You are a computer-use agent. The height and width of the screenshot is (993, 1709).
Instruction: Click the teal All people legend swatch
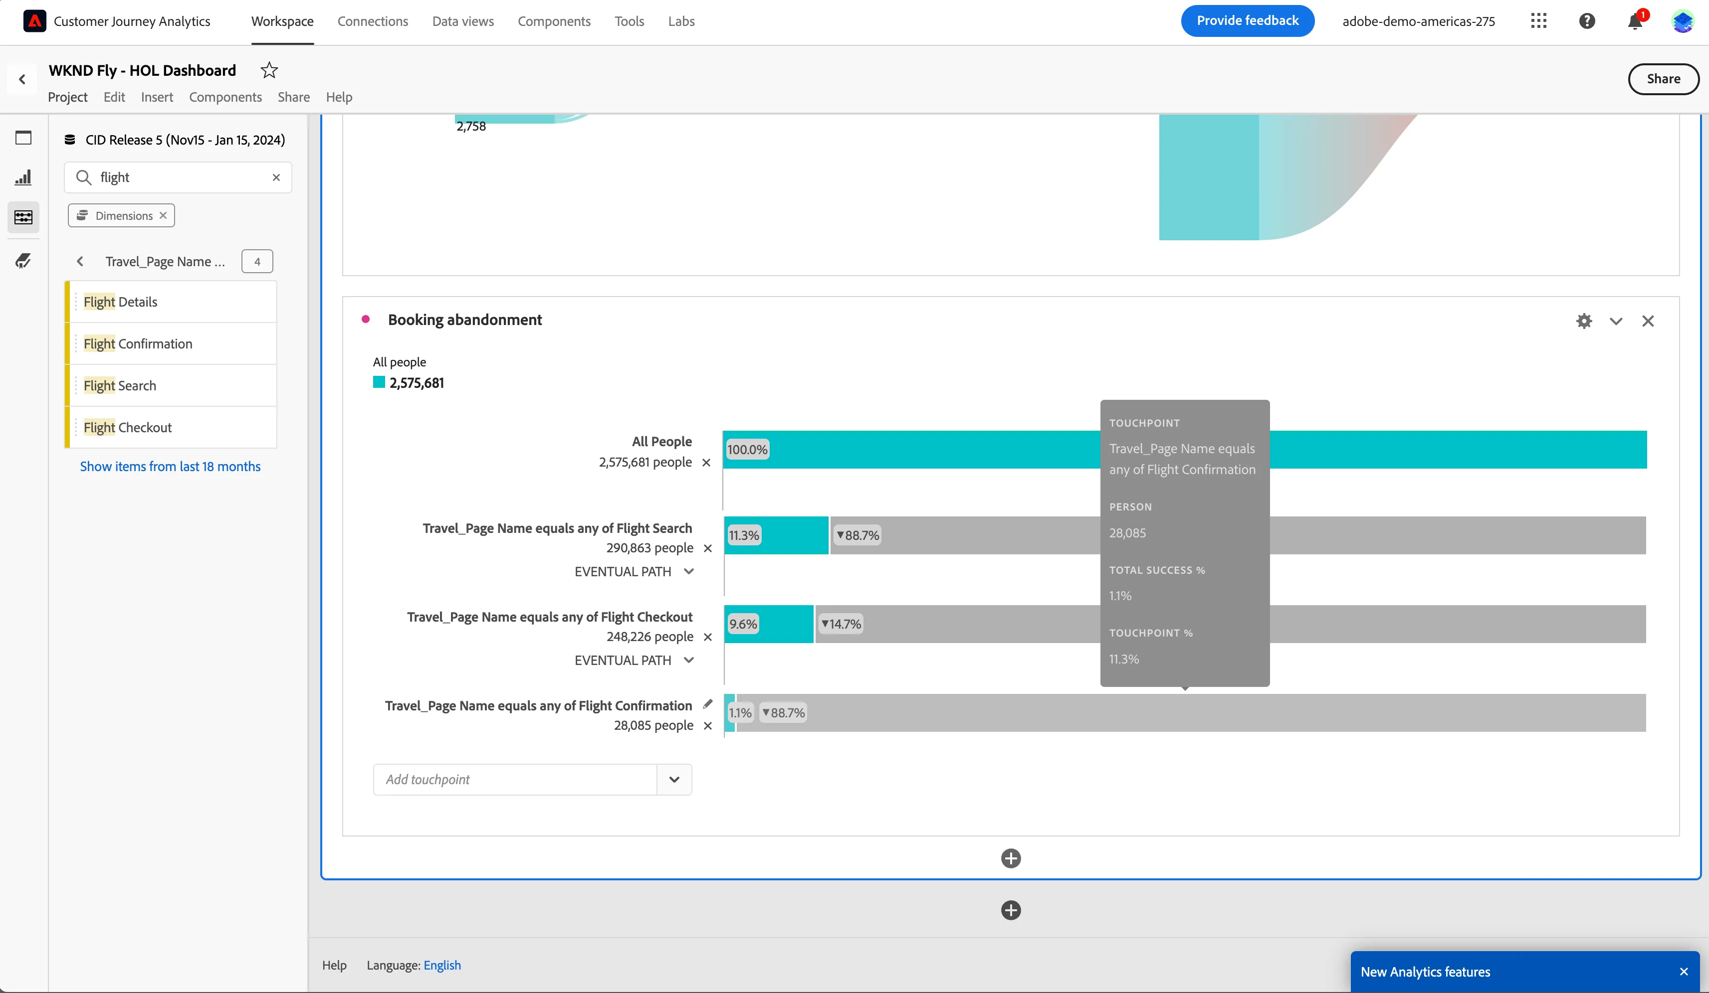tap(379, 382)
